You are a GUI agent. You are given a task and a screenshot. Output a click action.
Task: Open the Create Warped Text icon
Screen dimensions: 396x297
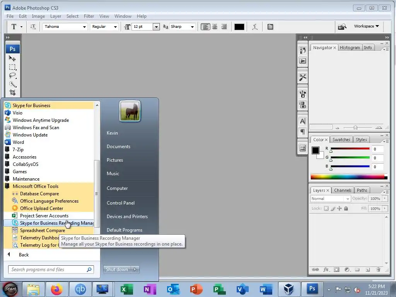[x=255, y=27]
